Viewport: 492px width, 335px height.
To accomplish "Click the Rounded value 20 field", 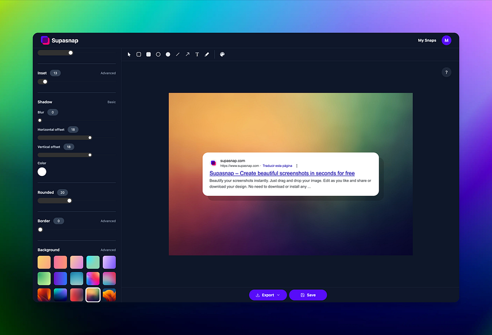I will [x=63, y=193].
